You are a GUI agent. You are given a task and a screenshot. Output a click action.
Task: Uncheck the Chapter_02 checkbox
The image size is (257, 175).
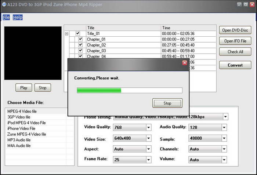click(x=80, y=45)
